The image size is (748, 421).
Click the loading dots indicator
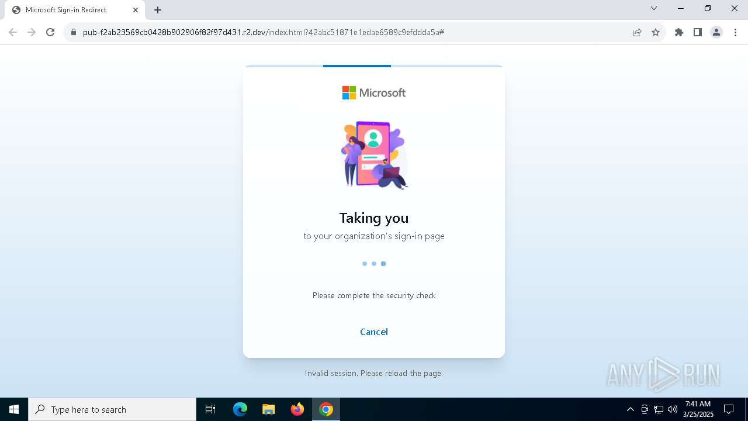374,264
